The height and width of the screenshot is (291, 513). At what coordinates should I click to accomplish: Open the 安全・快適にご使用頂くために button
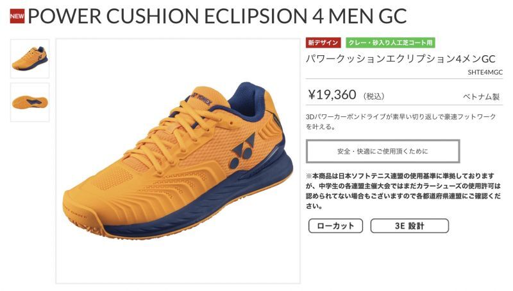(383, 151)
